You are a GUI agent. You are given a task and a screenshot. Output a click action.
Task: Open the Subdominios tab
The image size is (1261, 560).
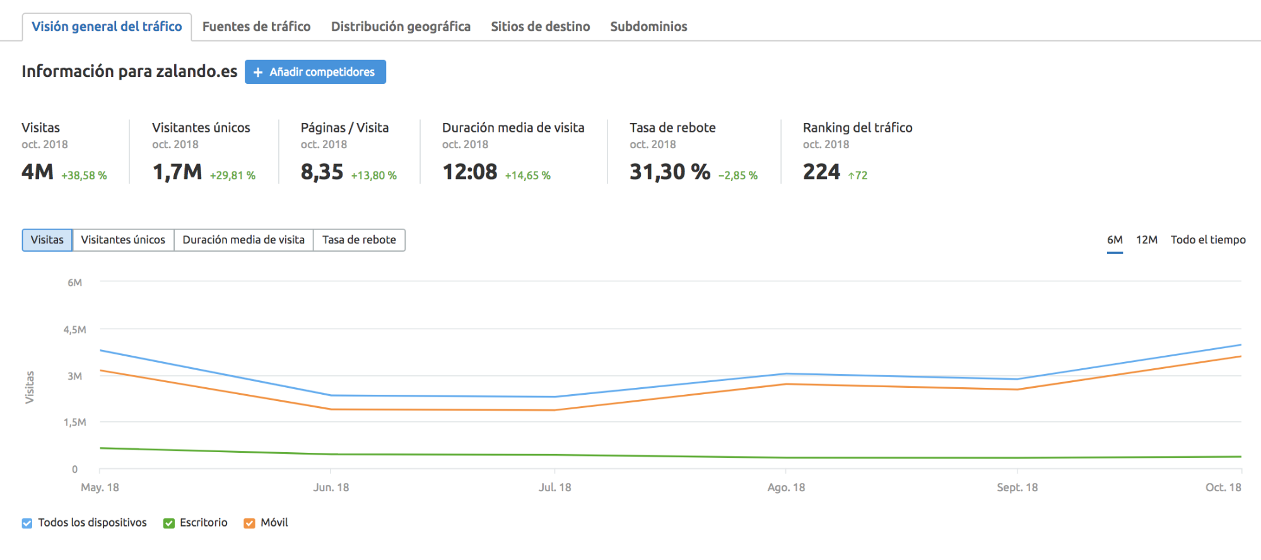[648, 26]
